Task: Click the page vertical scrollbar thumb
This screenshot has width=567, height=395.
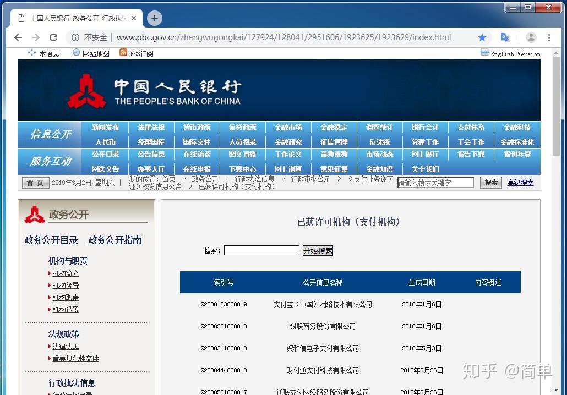Action: pos(556,107)
